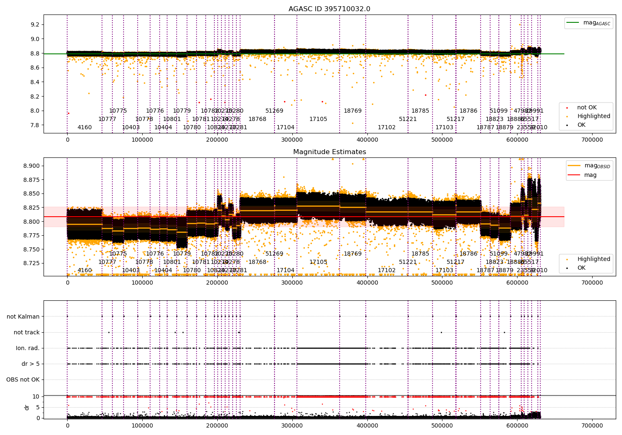622x435 pixels.
Task: Click obsid label "10777" in Magnitude Estimates plot
Action: click(107, 262)
